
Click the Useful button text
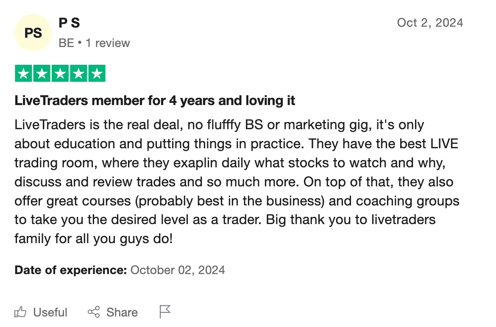(50, 312)
